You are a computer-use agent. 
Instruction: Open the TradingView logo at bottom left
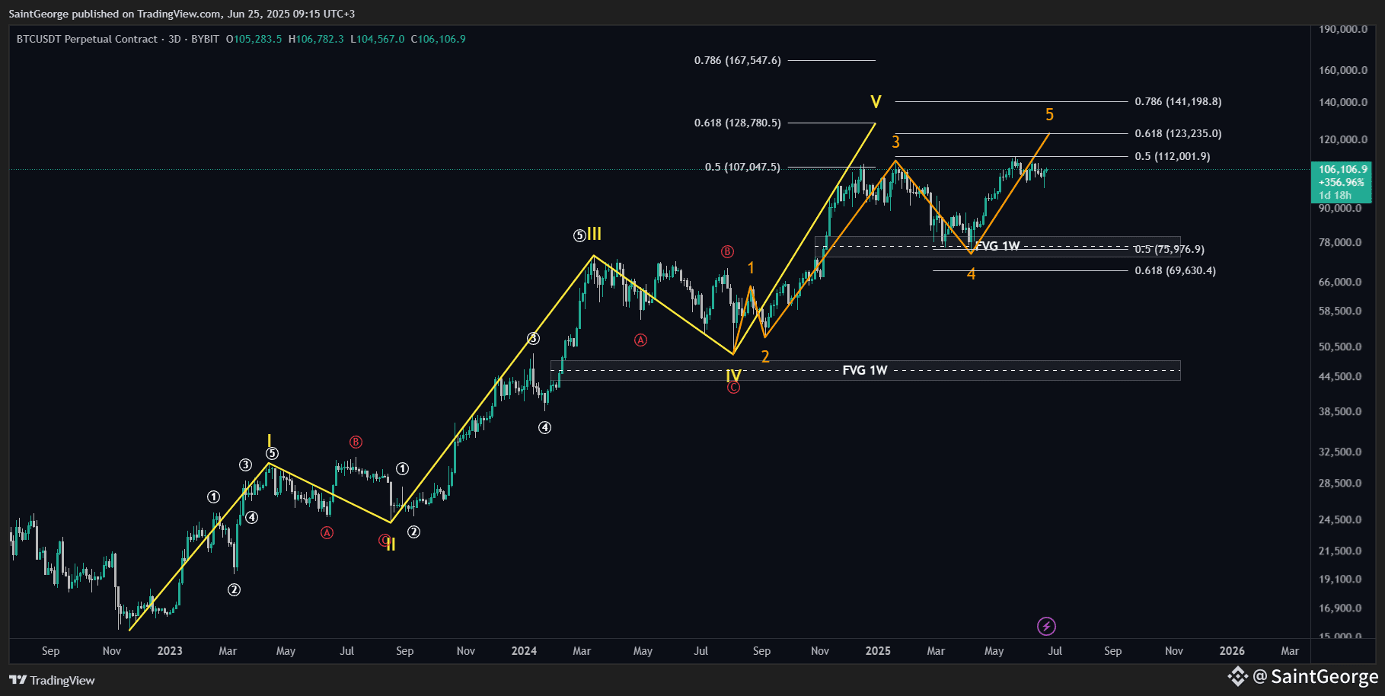[x=52, y=680]
